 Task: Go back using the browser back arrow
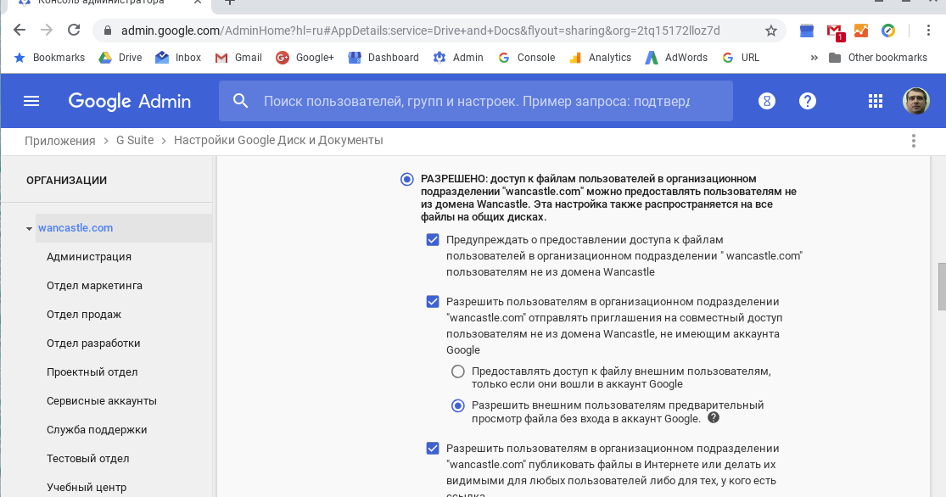point(20,31)
